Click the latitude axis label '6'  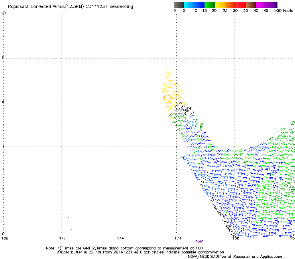(3, 102)
